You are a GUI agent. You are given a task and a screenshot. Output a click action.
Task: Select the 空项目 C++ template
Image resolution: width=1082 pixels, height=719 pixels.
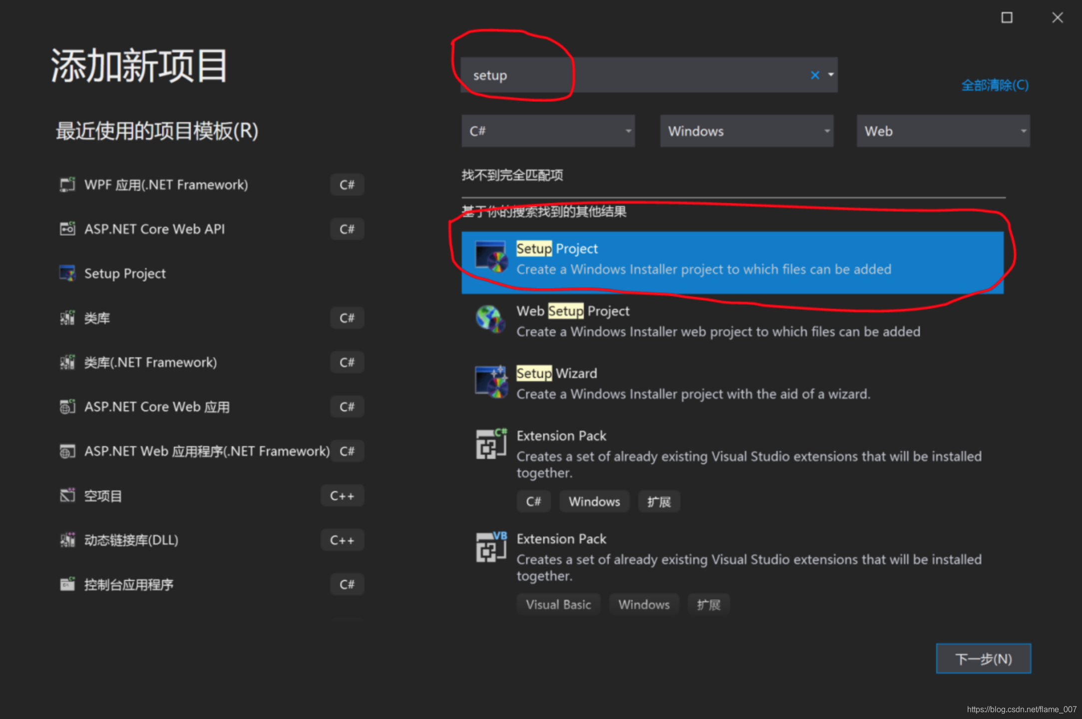[103, 496]
